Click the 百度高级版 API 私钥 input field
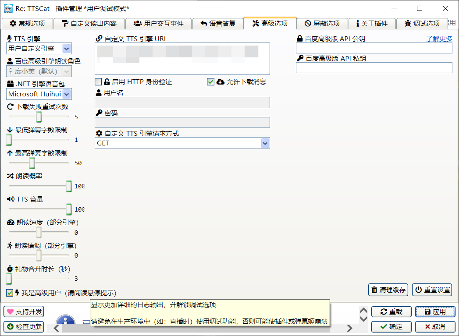 coord(374,68)
